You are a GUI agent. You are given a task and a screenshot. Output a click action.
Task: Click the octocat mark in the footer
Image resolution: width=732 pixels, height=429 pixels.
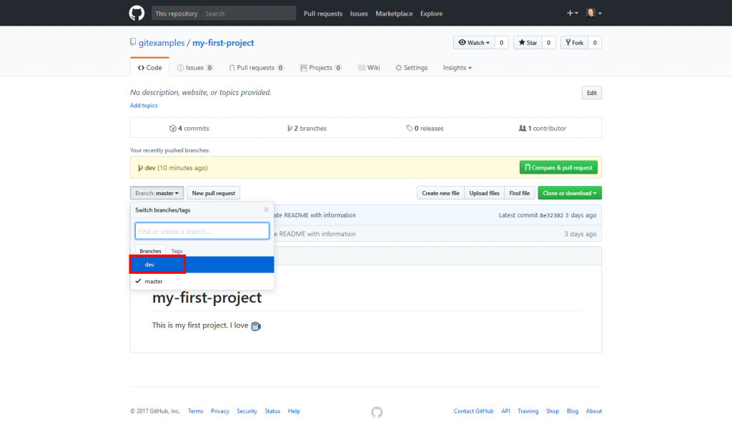(376, 412)
